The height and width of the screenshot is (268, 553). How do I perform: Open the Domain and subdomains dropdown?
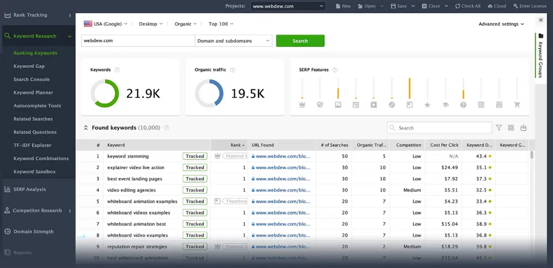pos(234,41)
